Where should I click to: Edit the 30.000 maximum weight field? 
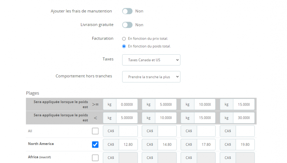pos(244,118)
